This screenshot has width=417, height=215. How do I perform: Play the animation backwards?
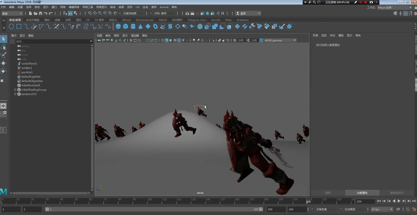394,201
